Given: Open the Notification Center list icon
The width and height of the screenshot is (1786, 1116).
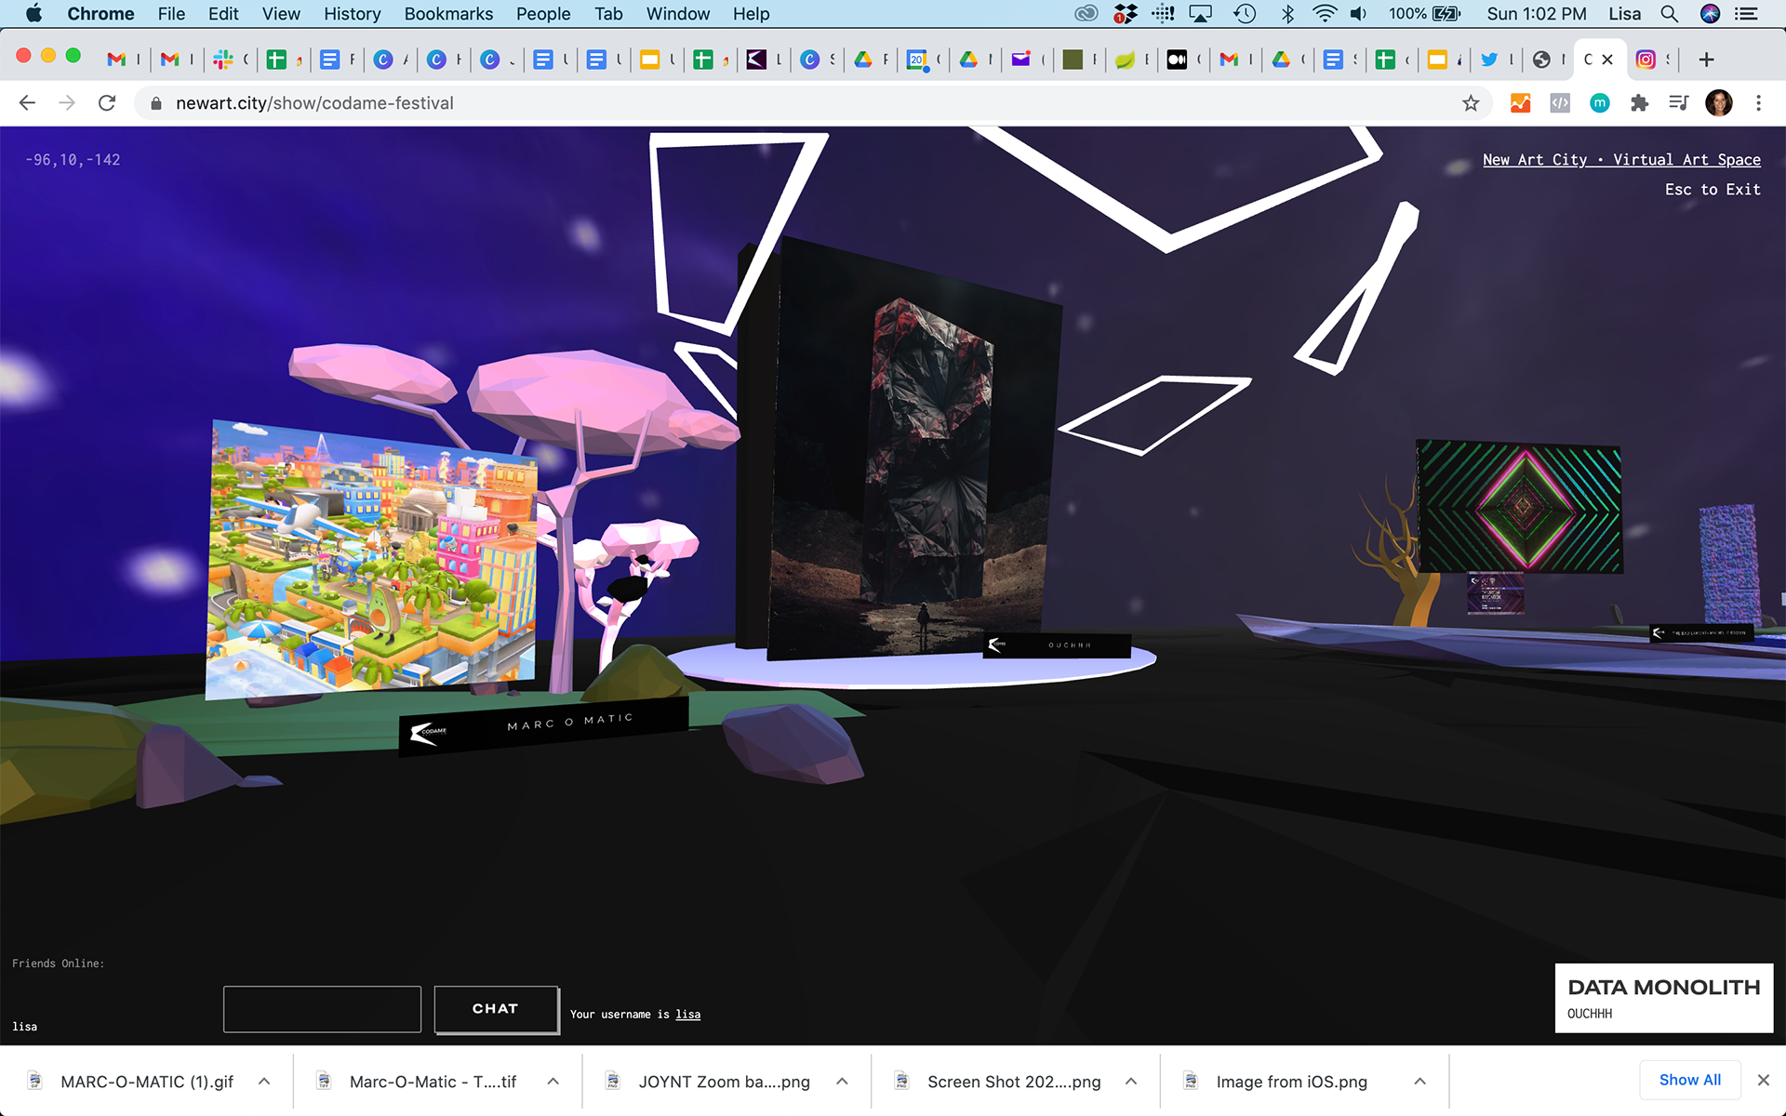Looking at the screenshot, I should click(1747, 14).
